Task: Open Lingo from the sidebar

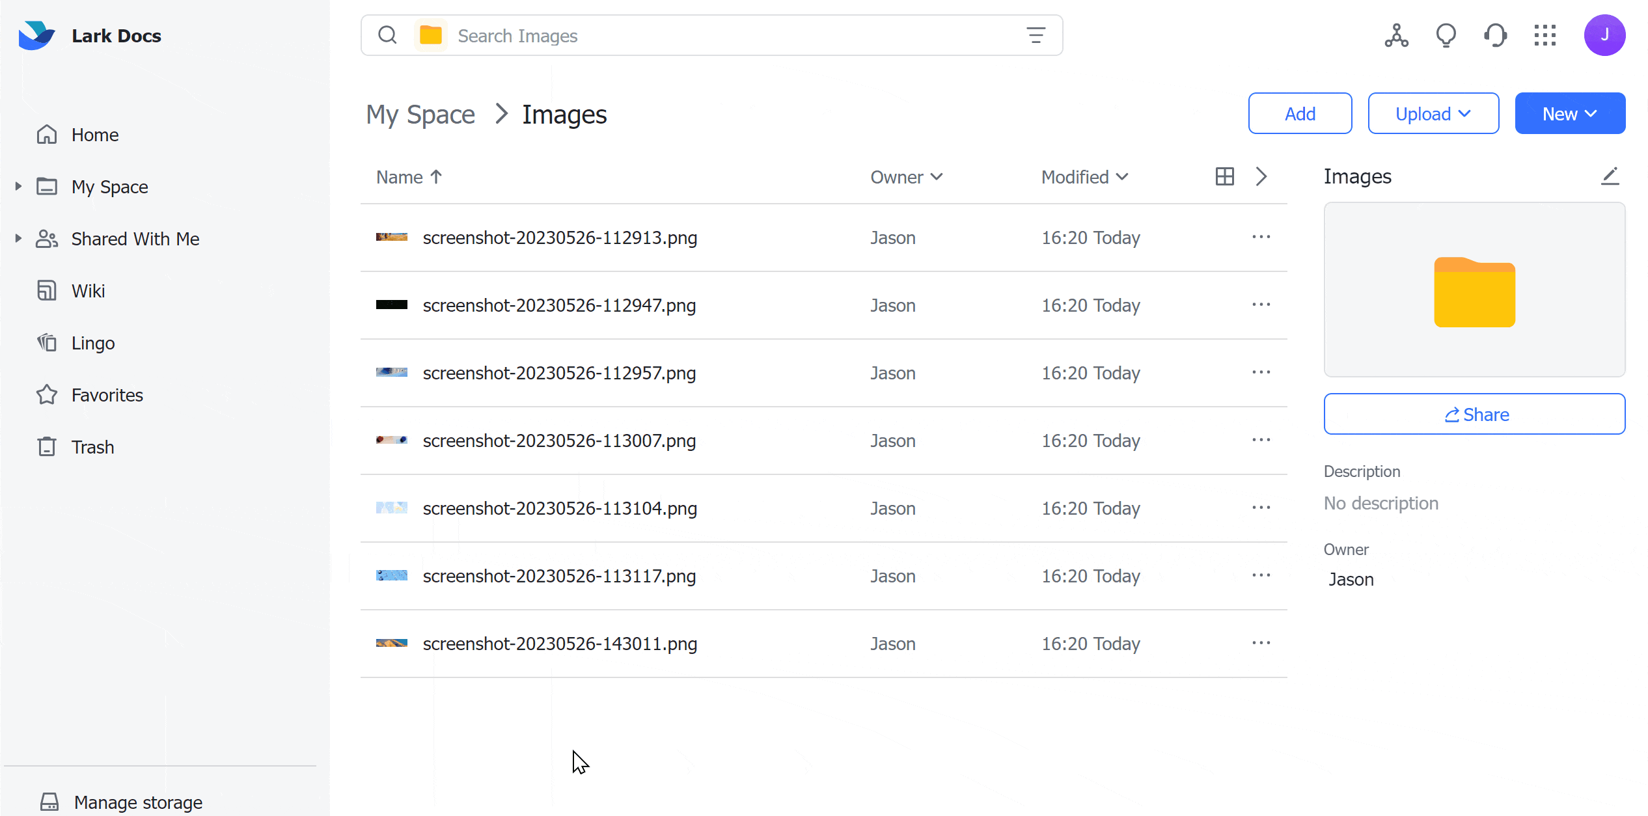Action: 76,343
